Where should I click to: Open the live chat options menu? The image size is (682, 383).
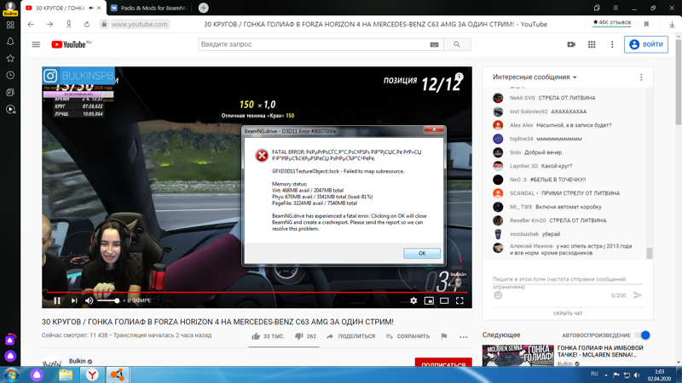click(641, 77)
